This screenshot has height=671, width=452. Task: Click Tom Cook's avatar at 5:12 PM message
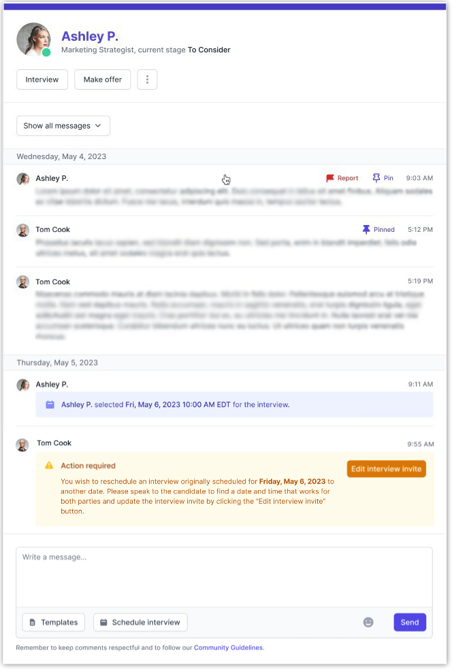23,230
